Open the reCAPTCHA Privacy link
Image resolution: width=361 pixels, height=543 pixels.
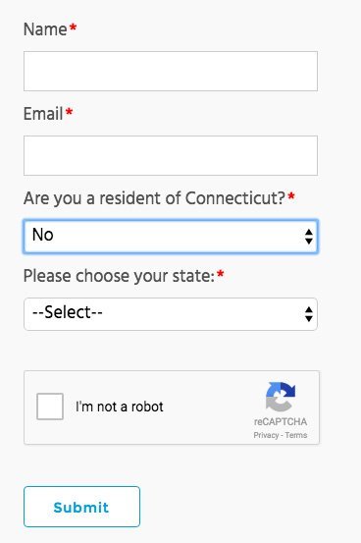coord(266,435)
